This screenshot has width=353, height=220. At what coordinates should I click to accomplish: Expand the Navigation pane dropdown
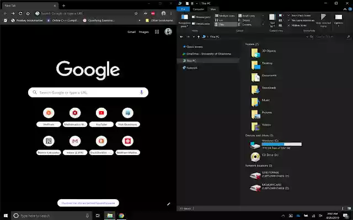pos(184,24)
